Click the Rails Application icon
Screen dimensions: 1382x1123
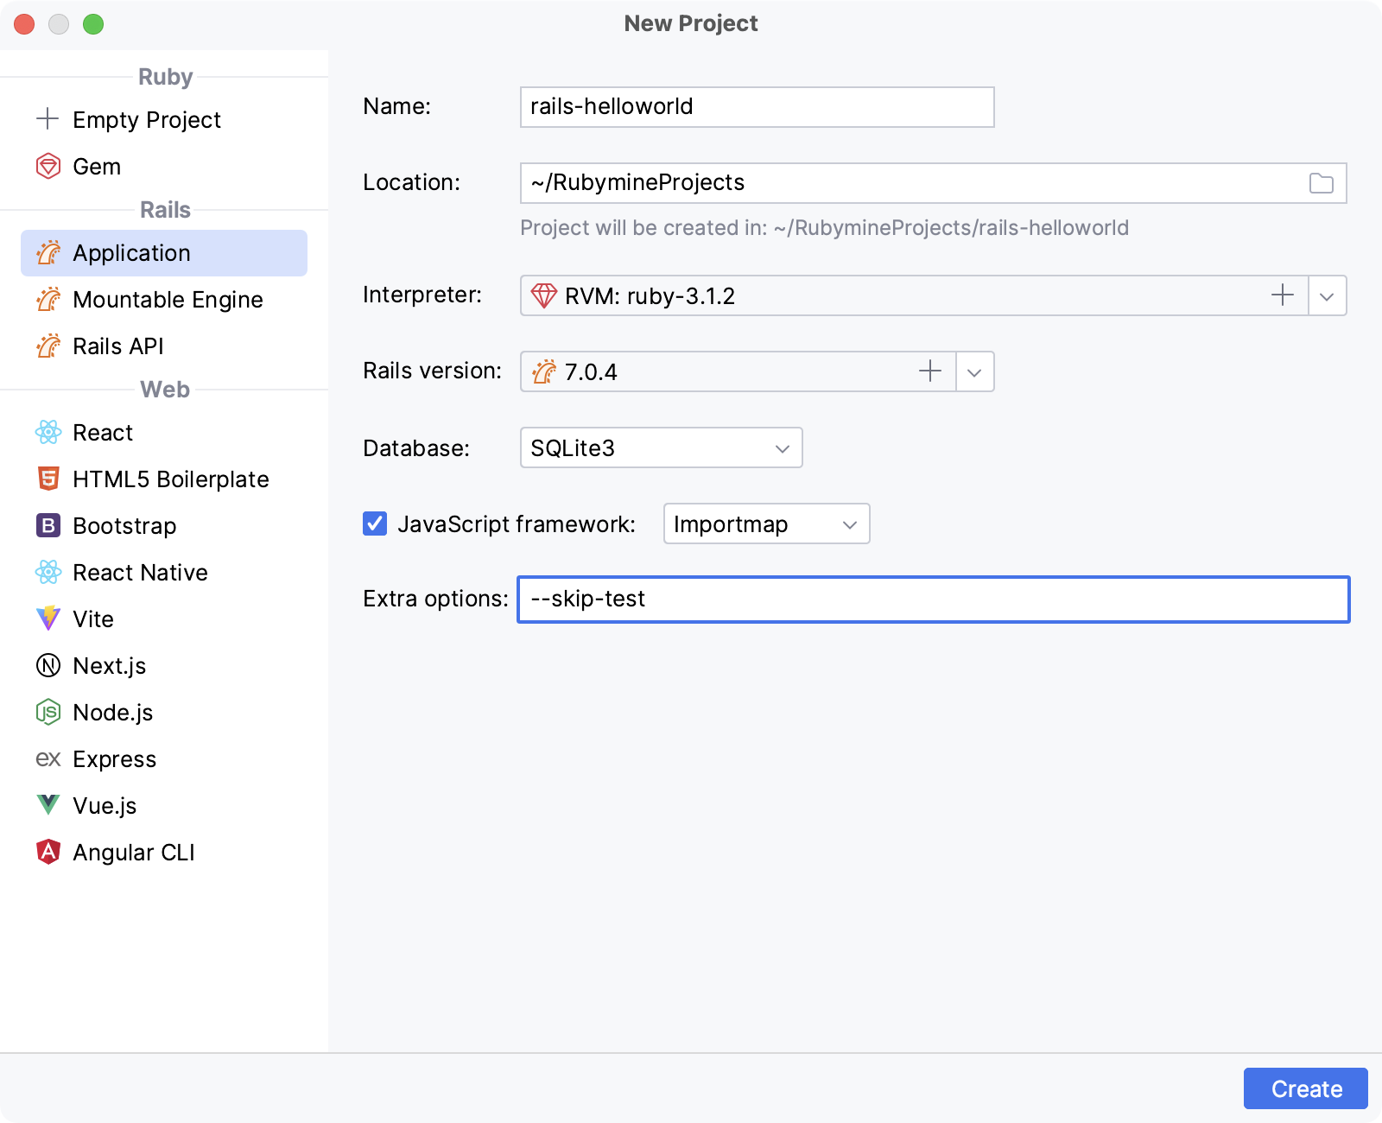tap(49, 253)
